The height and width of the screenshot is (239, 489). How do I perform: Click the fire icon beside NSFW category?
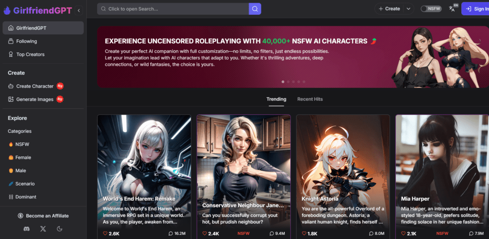[x=11, y=144]
